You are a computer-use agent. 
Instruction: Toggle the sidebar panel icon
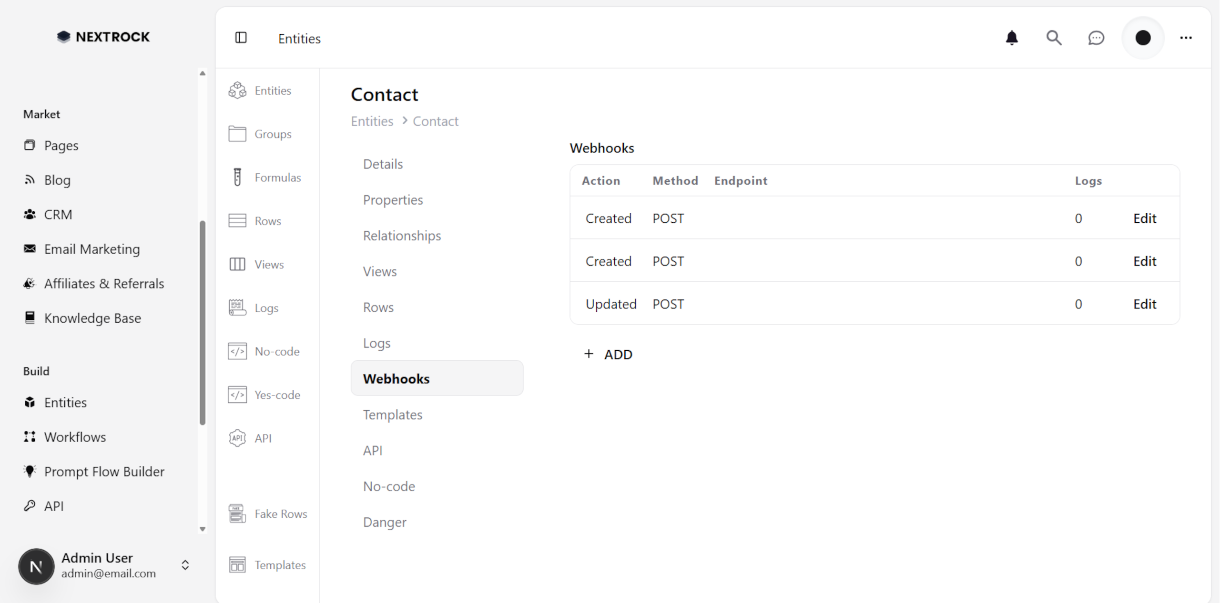241,38
